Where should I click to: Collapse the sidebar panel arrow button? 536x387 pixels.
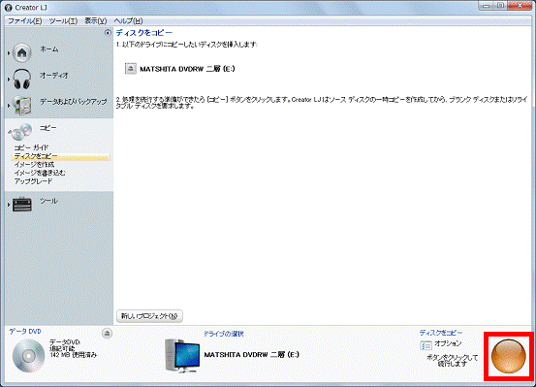108,33
